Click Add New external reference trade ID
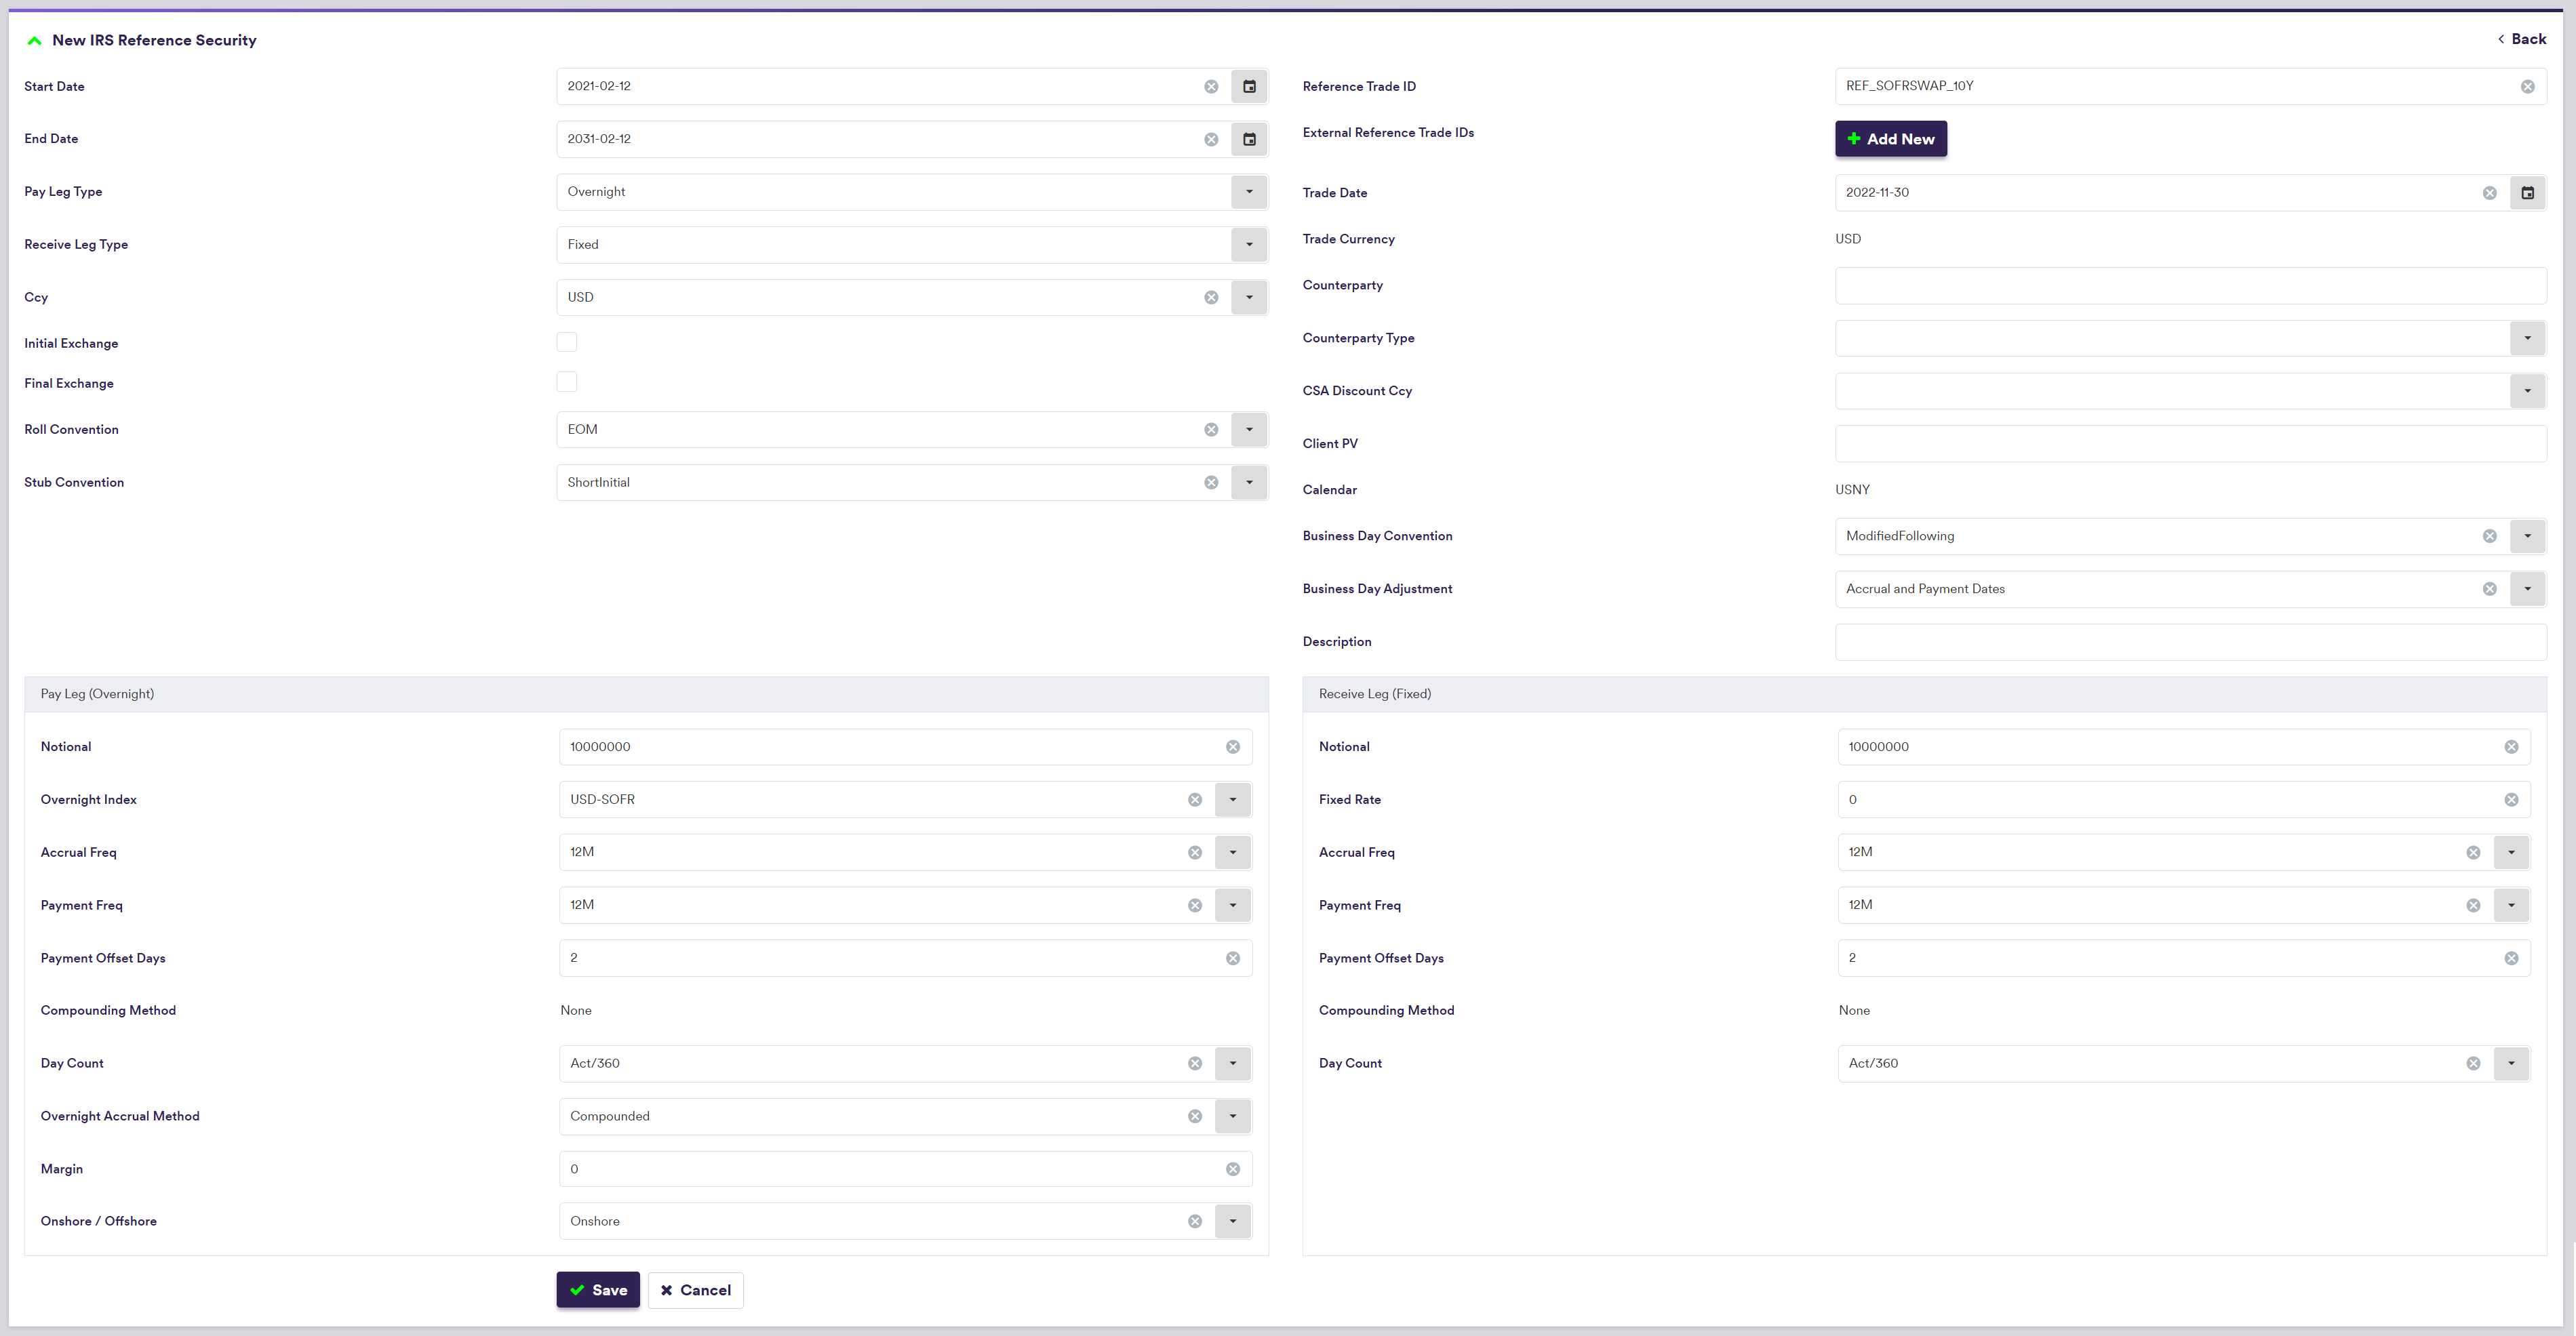This screenshot has width=2576, height=1336. pyautogui.click(x=1890, y=139)
